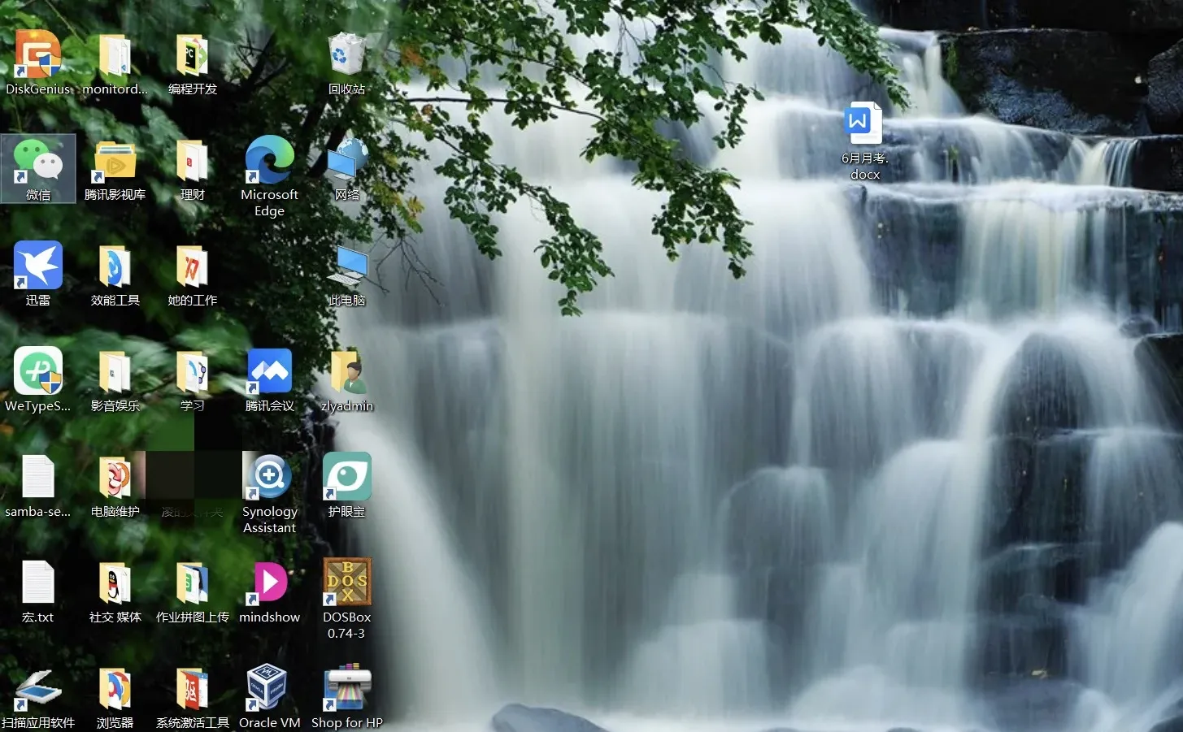Screen dimensions: 1183x732
Task: Select the 迅雷 Thunder shortcut
Action: tap(37, 265)
